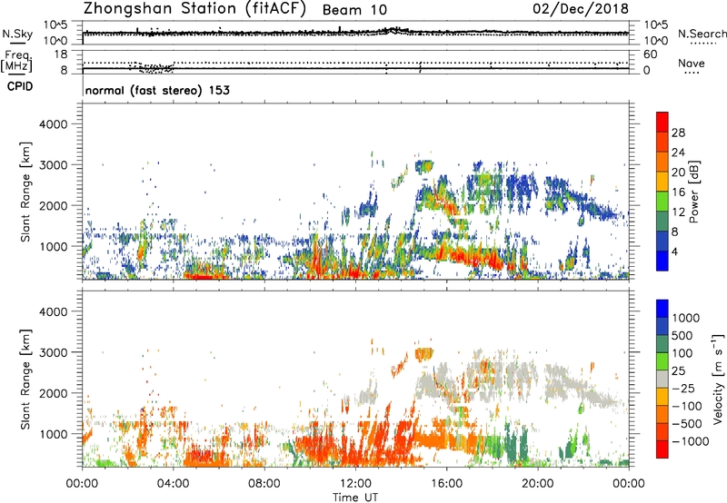Viewport: 727px width, 503px height.
Task: Select the '08:00' time tick label
Action: click(x=264, y=484)
